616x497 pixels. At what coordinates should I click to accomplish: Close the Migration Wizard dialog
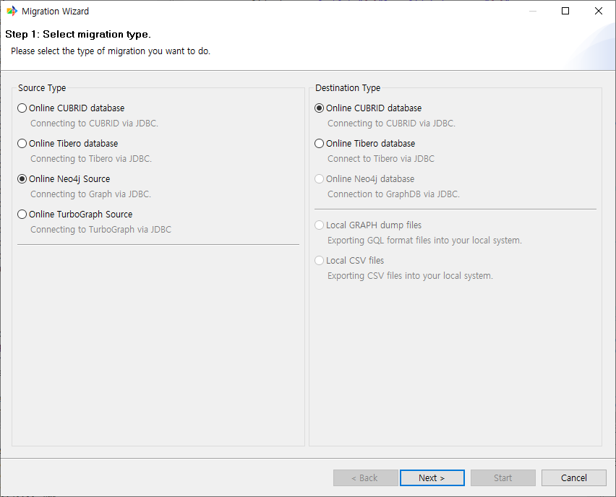point(598,12)
